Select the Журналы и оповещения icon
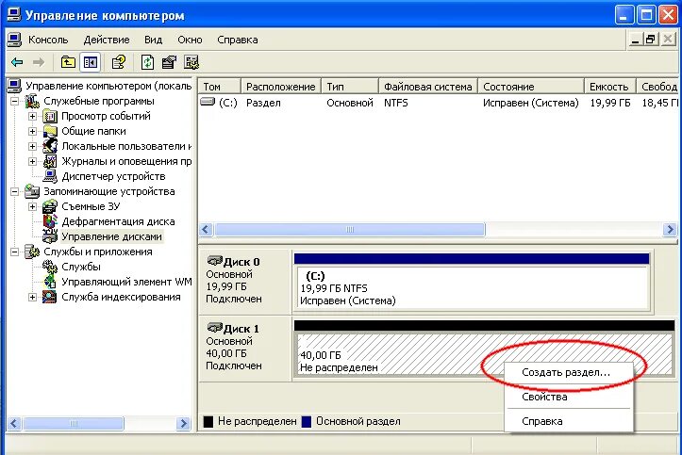This screenshot has width=682, height=455. [x=50, y=161]
